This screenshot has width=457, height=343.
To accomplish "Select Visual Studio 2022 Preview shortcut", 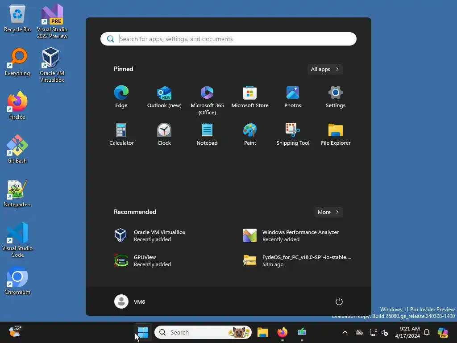I will point(52,21).
